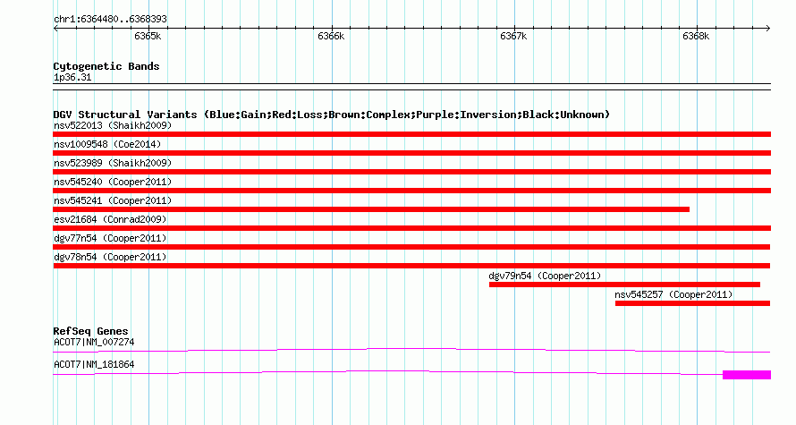Viewport: 796px width, 425px height.
Task: Select the esv21684 red loss bar
Action: pos(411,228)
